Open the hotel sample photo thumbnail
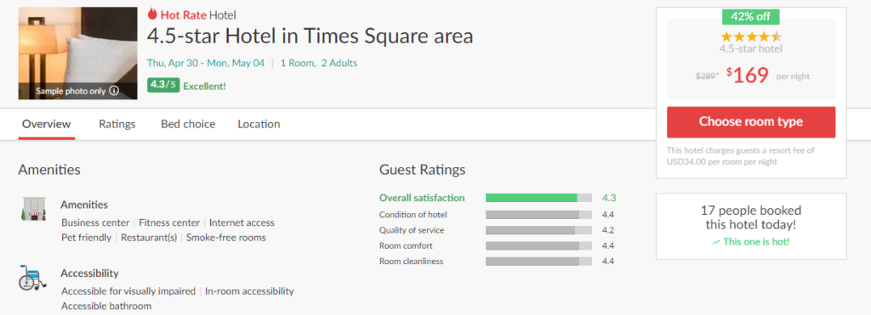The width and height of the screenshot is (871, 315). click(77, 53)
